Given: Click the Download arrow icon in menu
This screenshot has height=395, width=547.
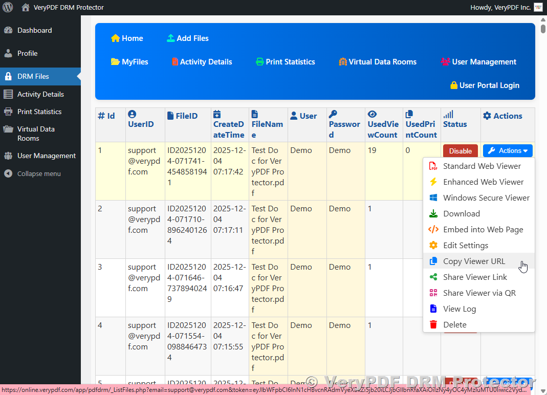Looking at the screenshot, I should coord(433,214).
